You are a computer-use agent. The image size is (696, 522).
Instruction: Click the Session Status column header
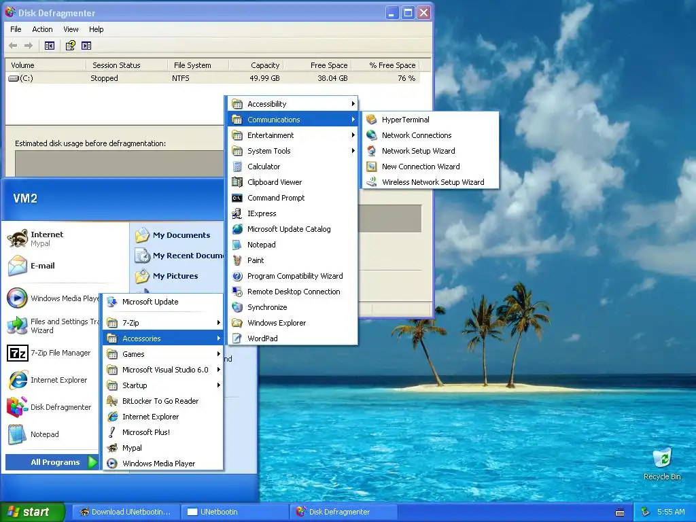(x=126, y=65)
